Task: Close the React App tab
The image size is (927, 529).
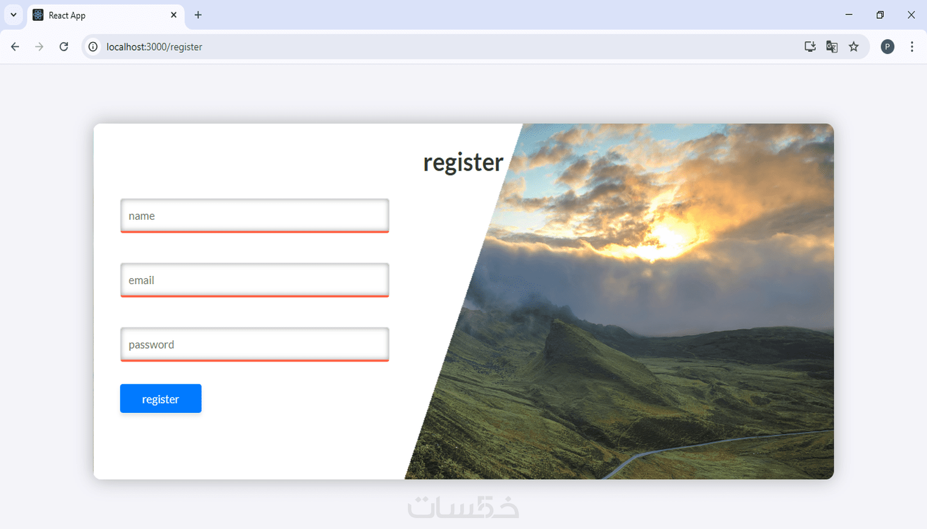Action: tap(173, 15)
